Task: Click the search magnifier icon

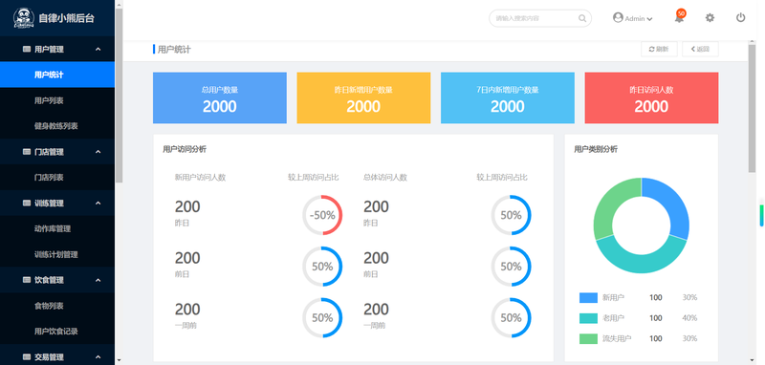Action: [582, 18]
